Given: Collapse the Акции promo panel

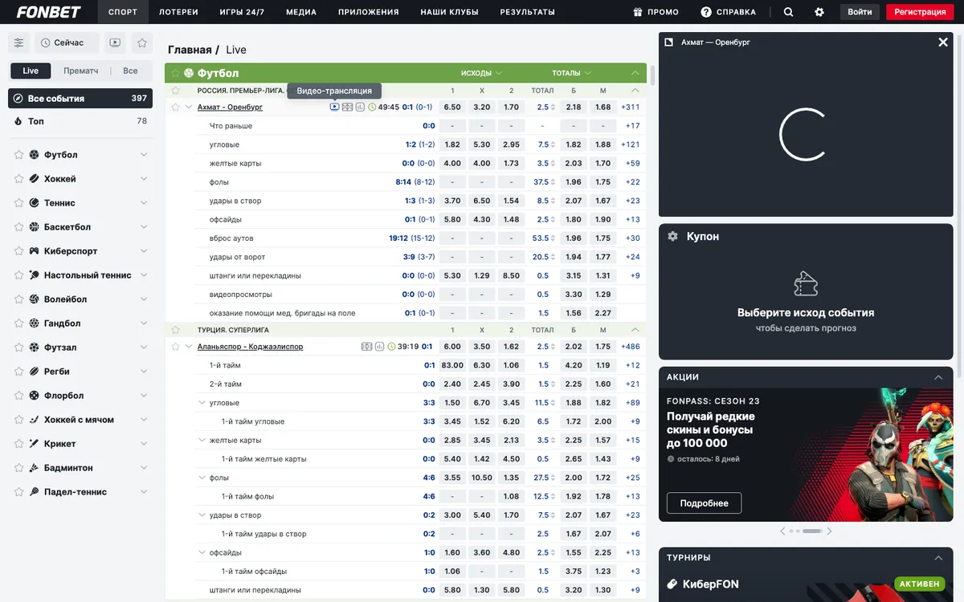Looking at the screenshot, I should click(938, 377).
